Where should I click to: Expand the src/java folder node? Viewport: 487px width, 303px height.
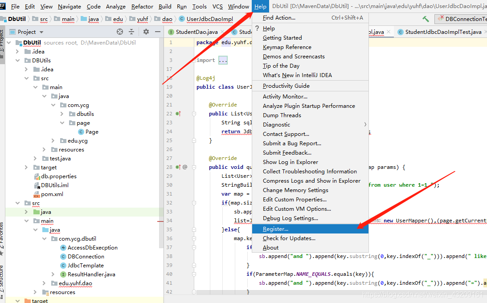click(26, 212)
